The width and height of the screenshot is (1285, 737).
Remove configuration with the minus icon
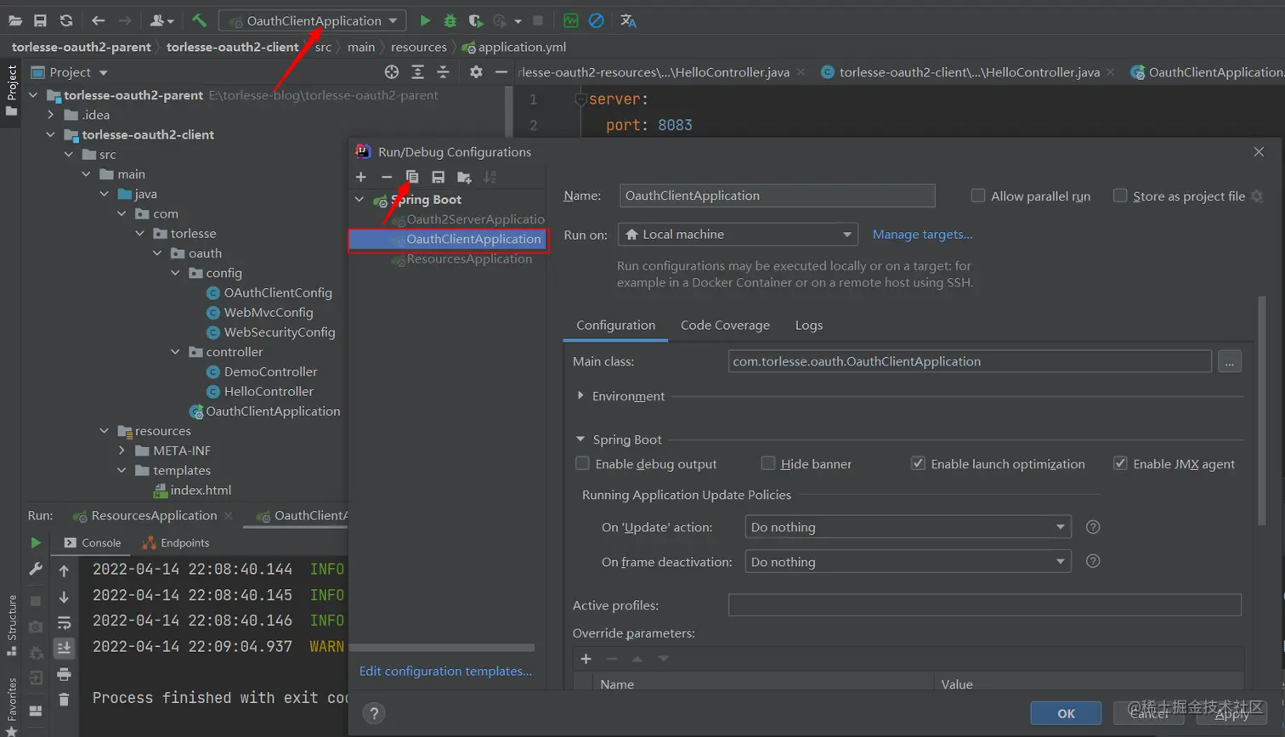tap(387, 177)
